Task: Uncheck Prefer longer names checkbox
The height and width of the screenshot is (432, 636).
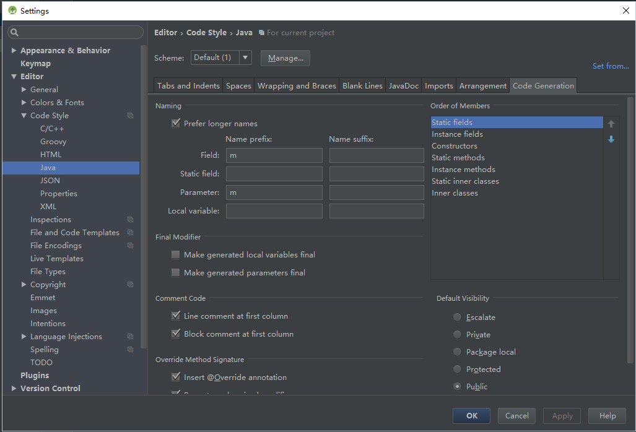Action: [176, 124]
